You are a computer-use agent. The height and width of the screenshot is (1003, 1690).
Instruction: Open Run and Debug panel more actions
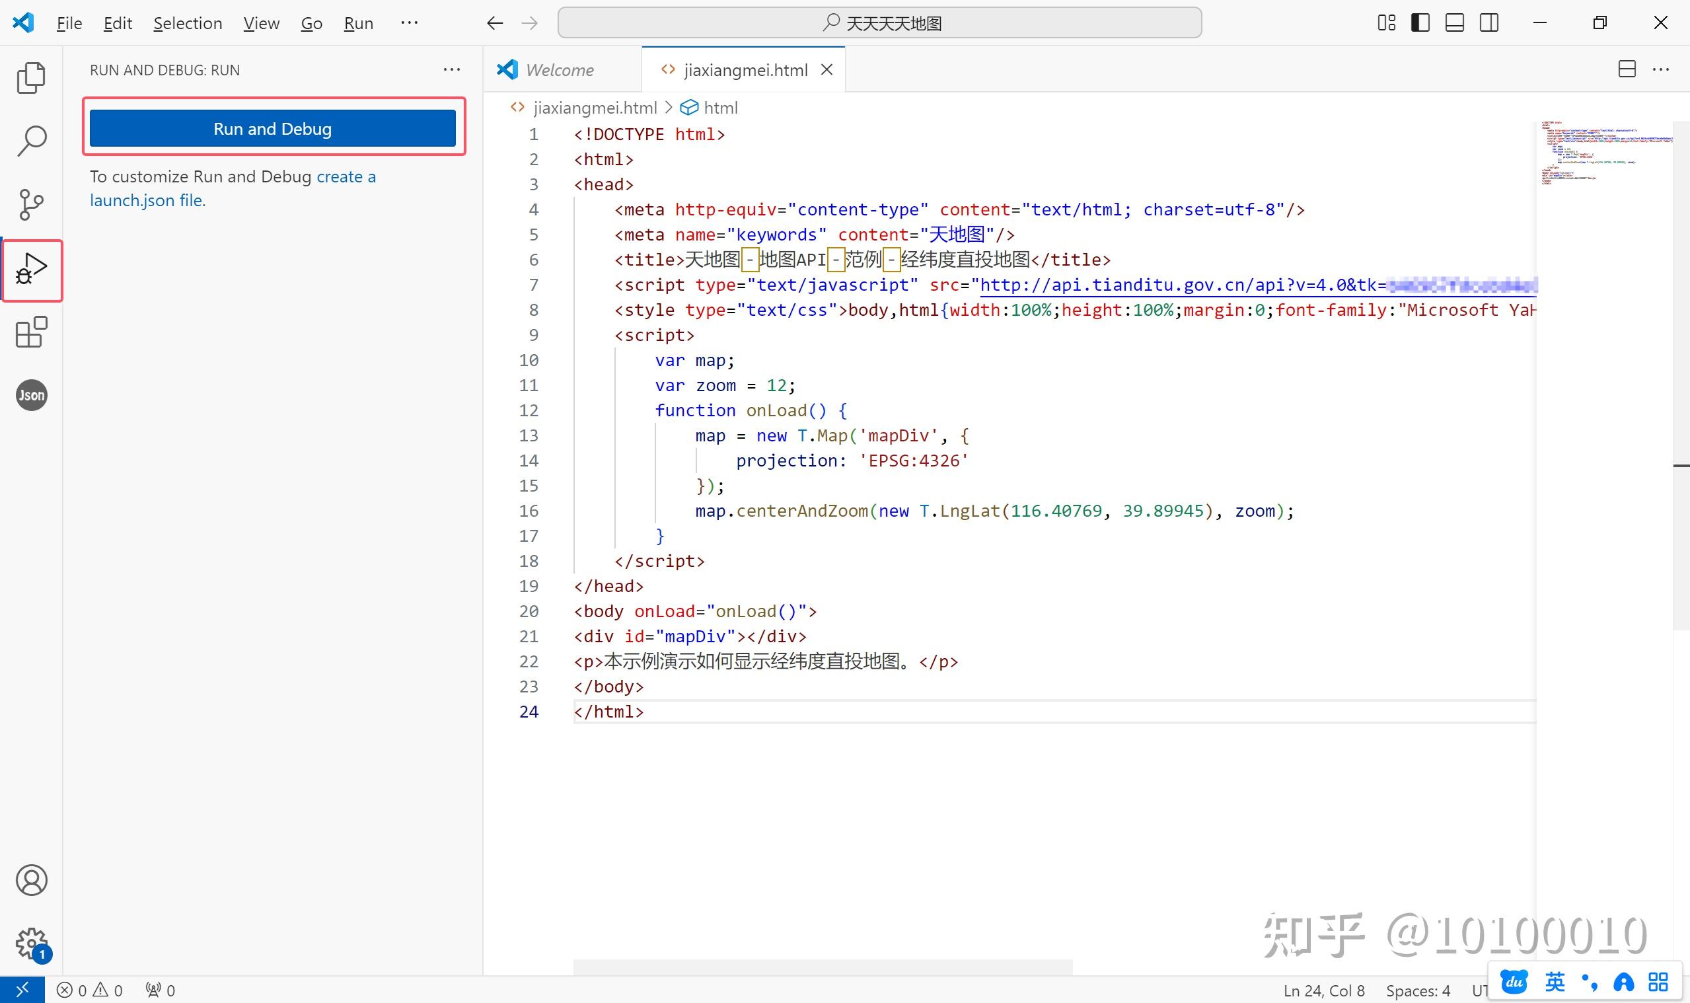pos(451,69)
